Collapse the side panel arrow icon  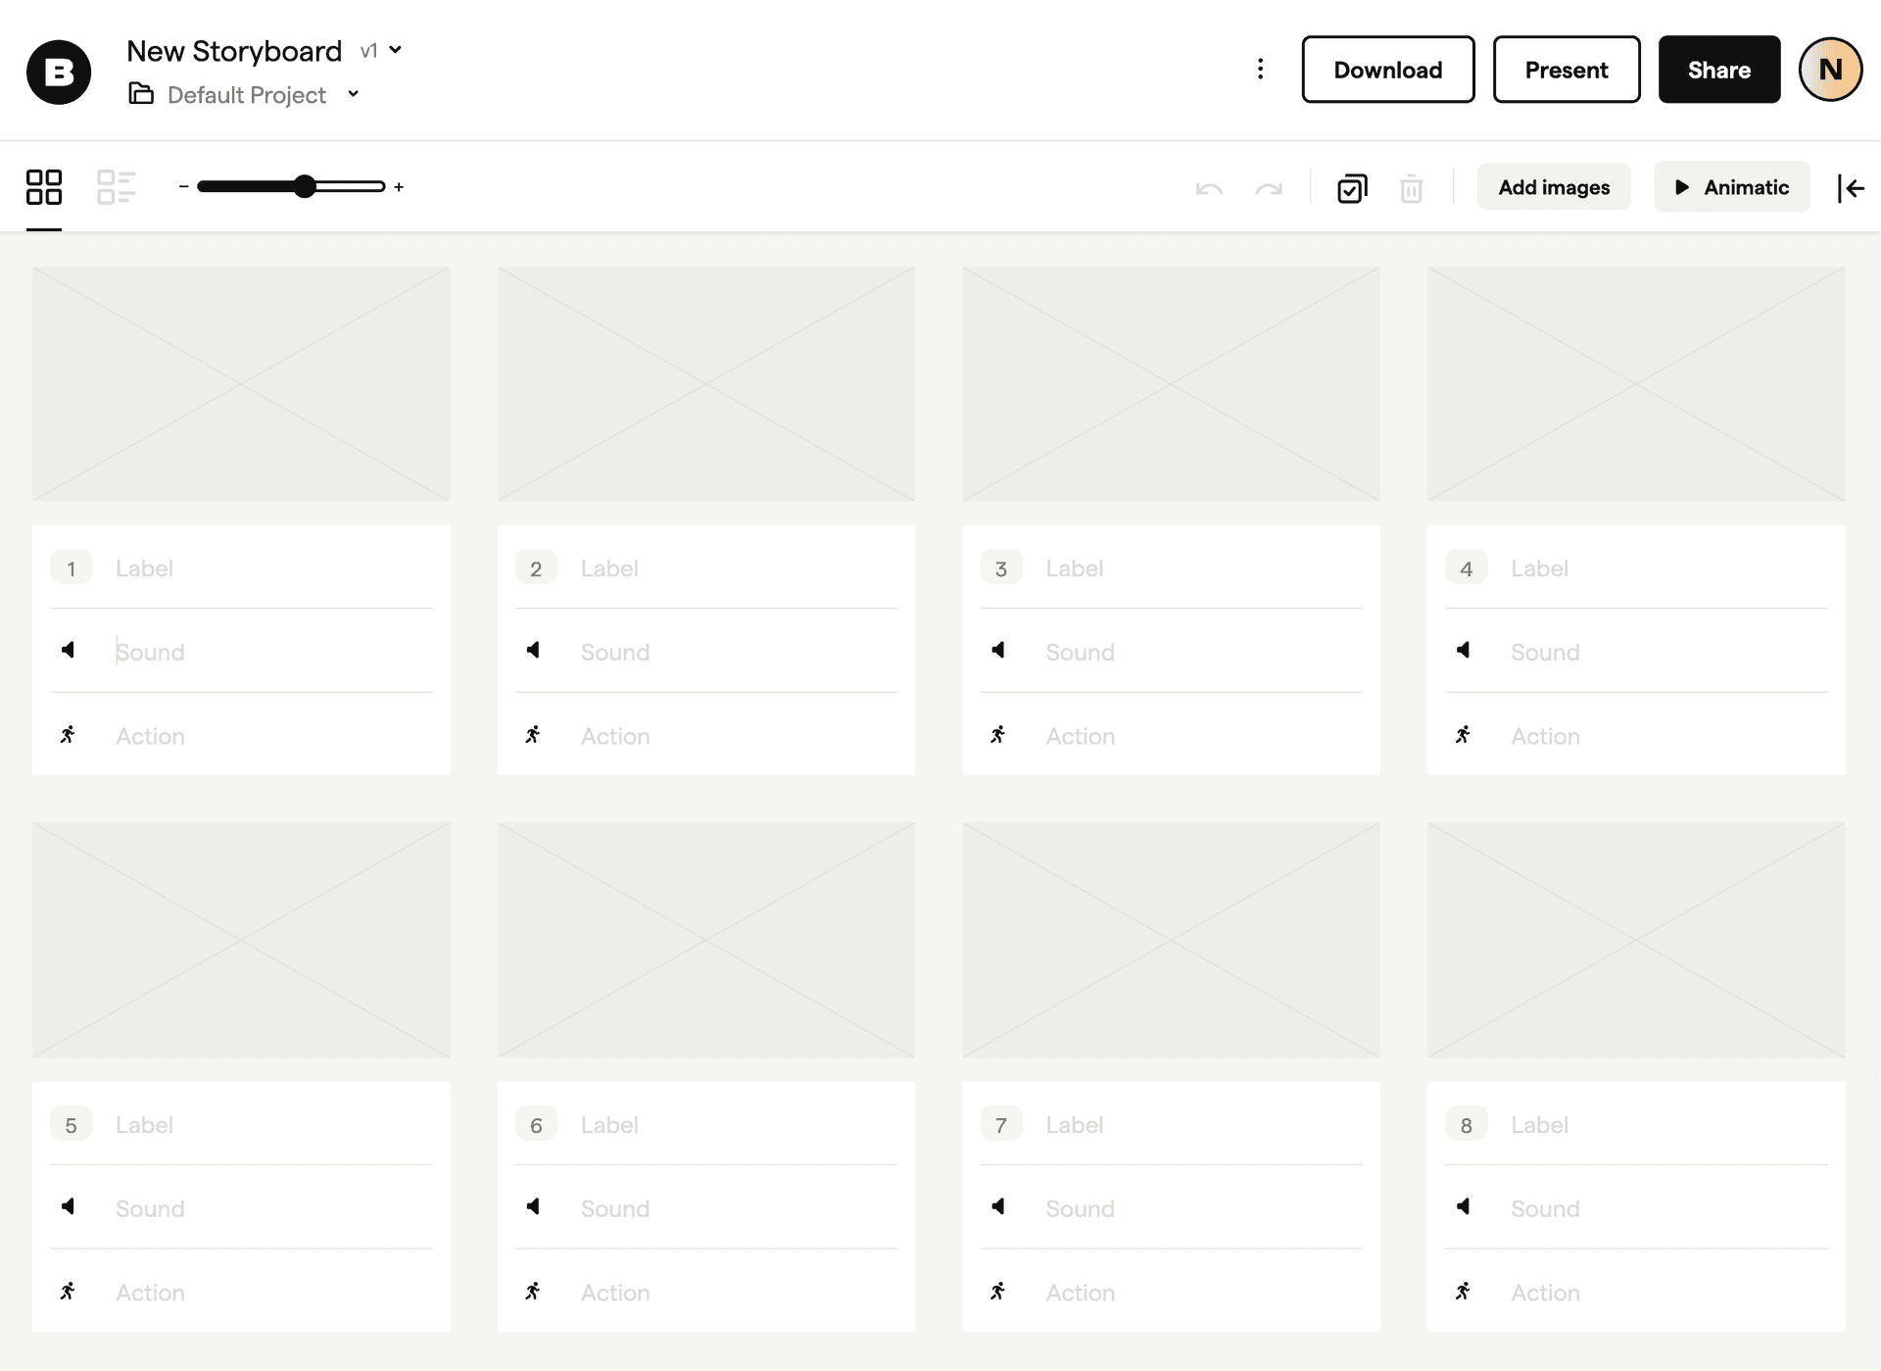[x=1851, y=188]
